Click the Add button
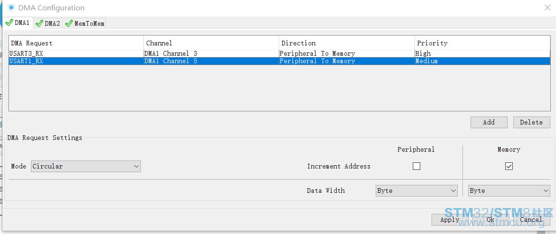556x234 pixels. point(489,122)
